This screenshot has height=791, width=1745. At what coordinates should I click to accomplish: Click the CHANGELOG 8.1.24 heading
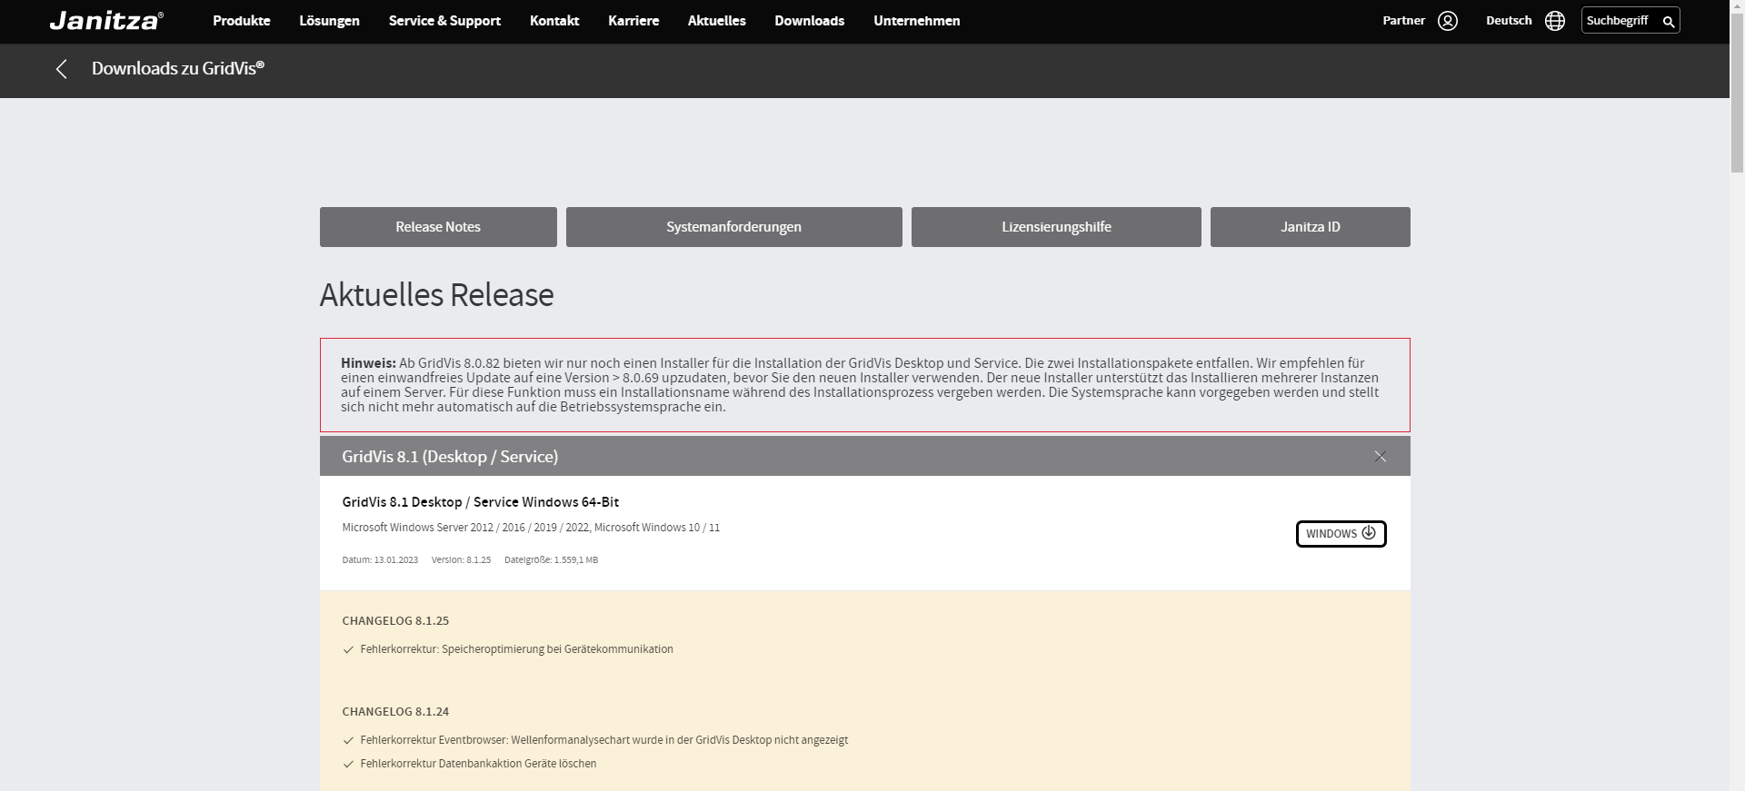(395, 712)
